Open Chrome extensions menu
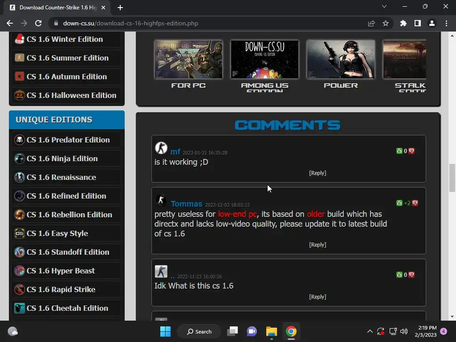This screenshot has width=456, height=342. [x=403, y=23]
